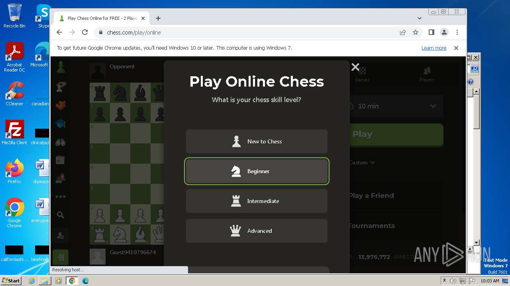Open the Puzzles sidebar icon
Image resolution: width=510 pixels, height=286 pixels.
pos(61,105)
